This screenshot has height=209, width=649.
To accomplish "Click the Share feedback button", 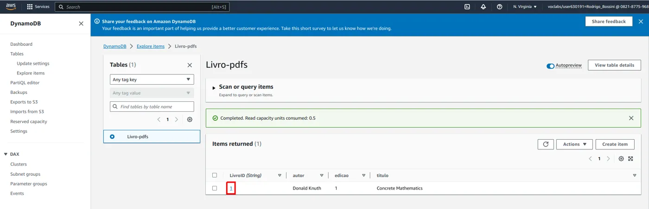I will click(x=609, y=21).
